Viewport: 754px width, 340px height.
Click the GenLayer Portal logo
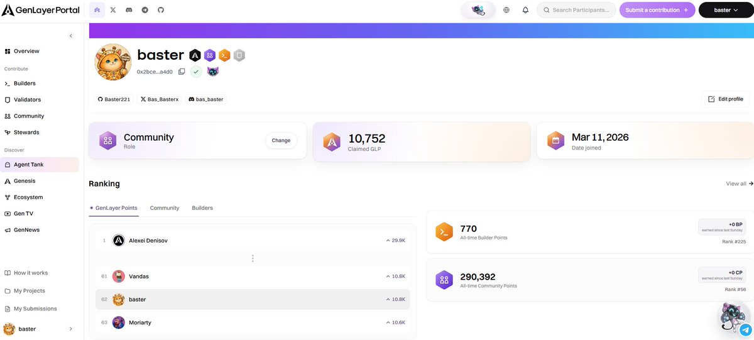coord(42,10)
